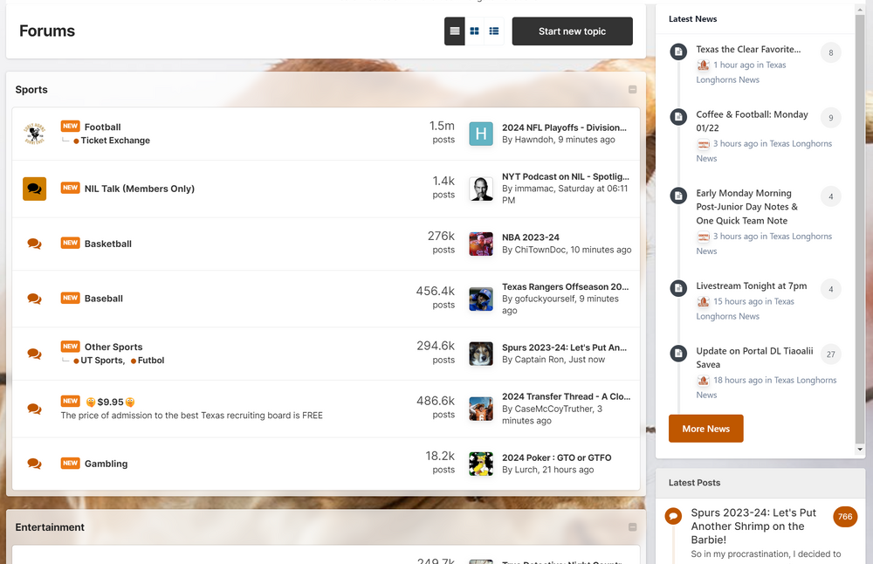Screen dimensions: 873x564
Task: Switch to table view layout icon
Action: tap(454, 31)
